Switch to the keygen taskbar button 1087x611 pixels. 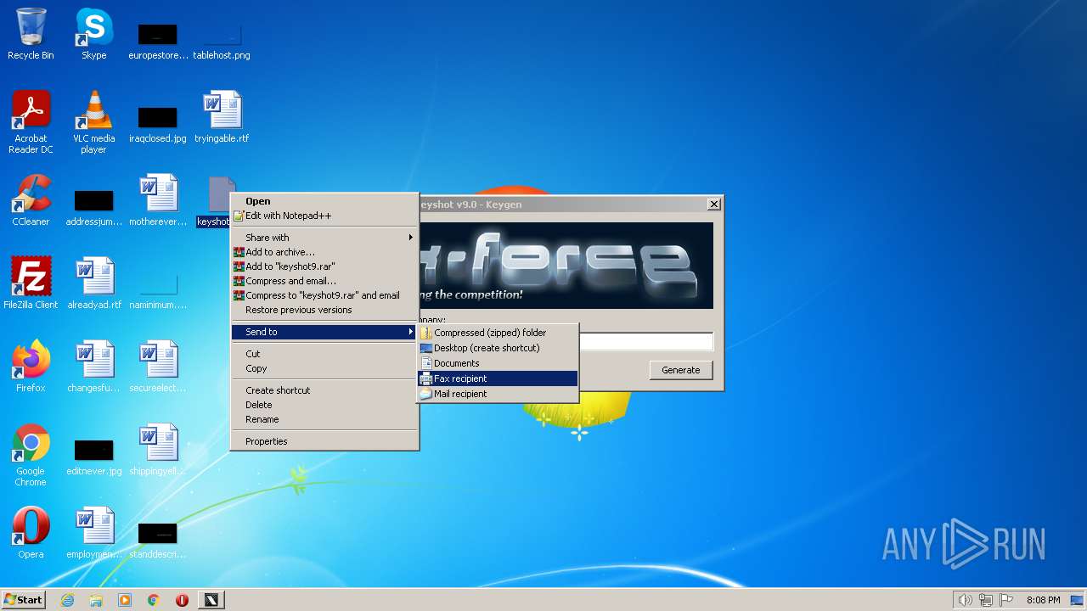click(x=211, y=600)
